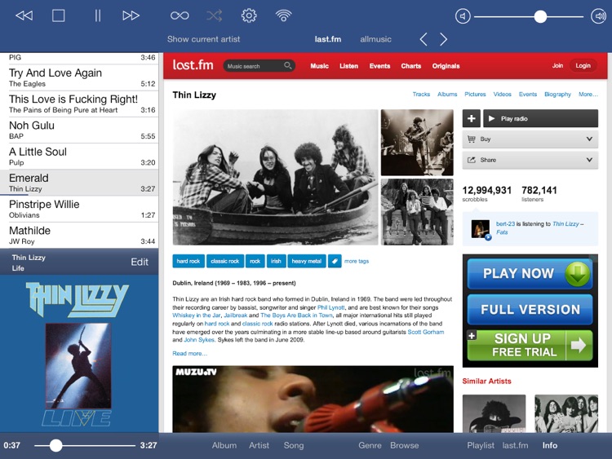Open settings gear icon
This screenshot has width=612, height=459.
click(x=249, y=15)
